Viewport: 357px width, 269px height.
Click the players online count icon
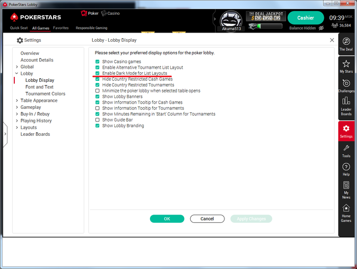[x=335, y=25]
